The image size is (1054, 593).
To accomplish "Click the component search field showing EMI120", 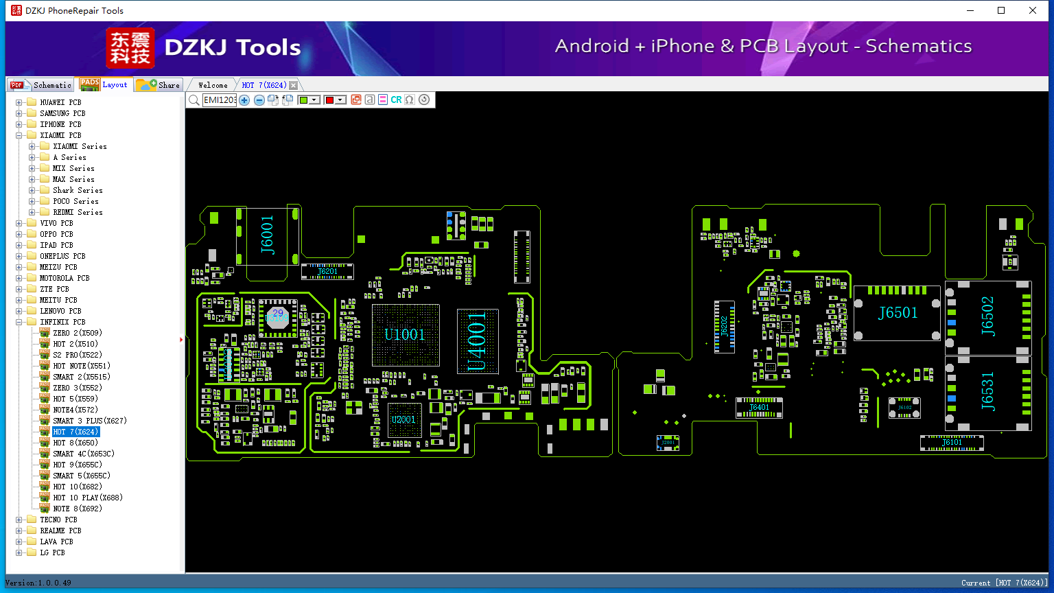I will [x=220, y=100].
